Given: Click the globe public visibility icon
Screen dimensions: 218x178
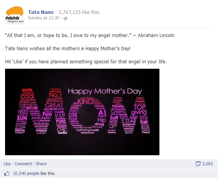Looking at the screenshot, I should coord(66,19).
